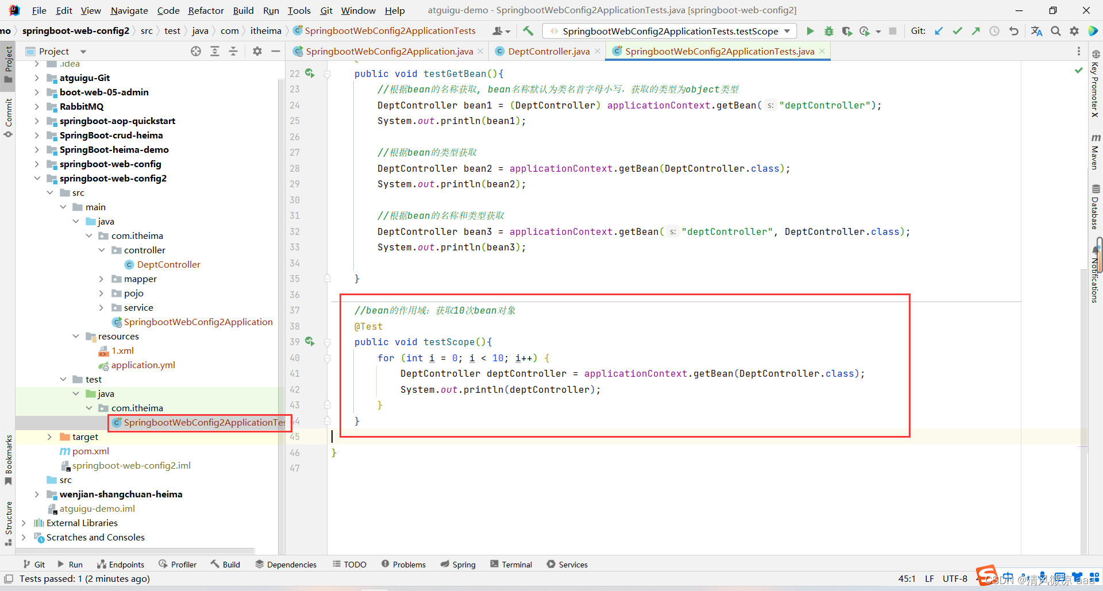Collapse All icon in Project panel header
This screenshot has width=1103, height=591.
233,51
